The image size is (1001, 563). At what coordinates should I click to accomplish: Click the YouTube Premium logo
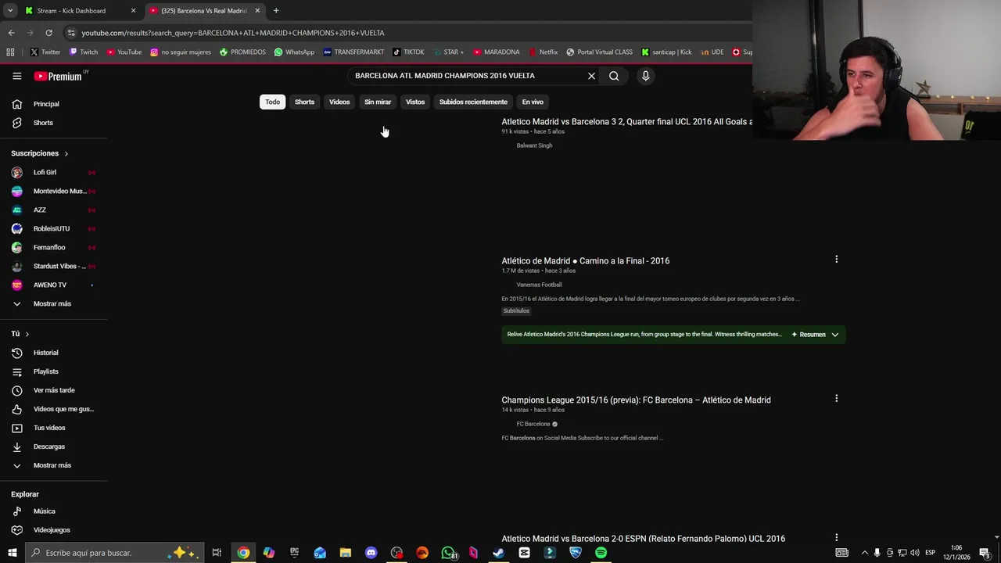coord(58,76)
